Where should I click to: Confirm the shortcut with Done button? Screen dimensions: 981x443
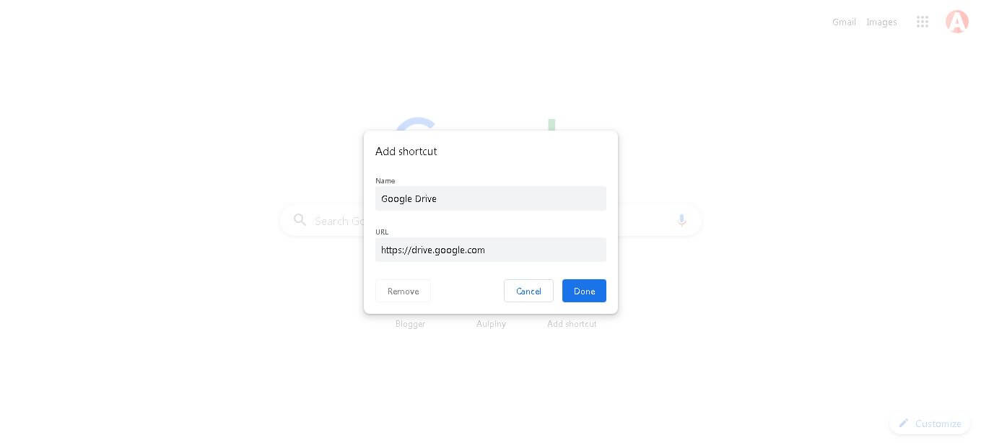click(584, 291)
